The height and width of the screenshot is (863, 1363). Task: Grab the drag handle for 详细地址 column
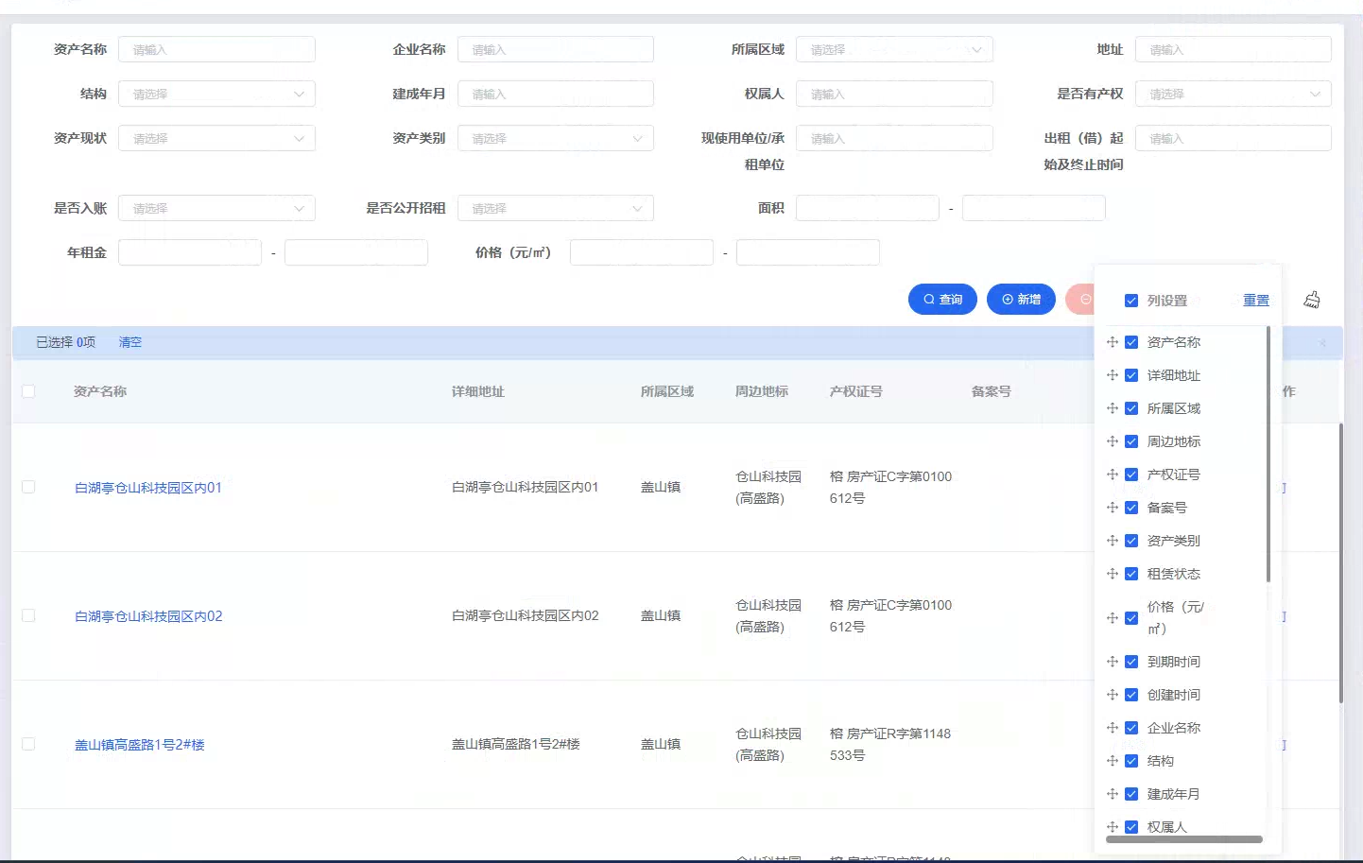click(1113, 375)
